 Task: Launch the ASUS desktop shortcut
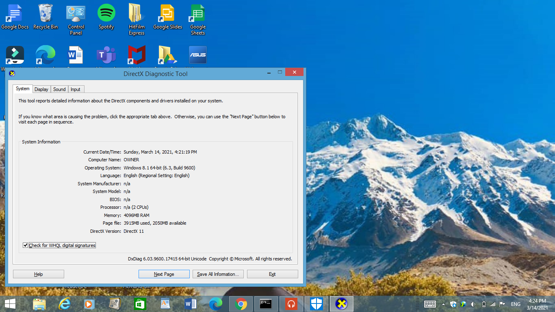197,54
